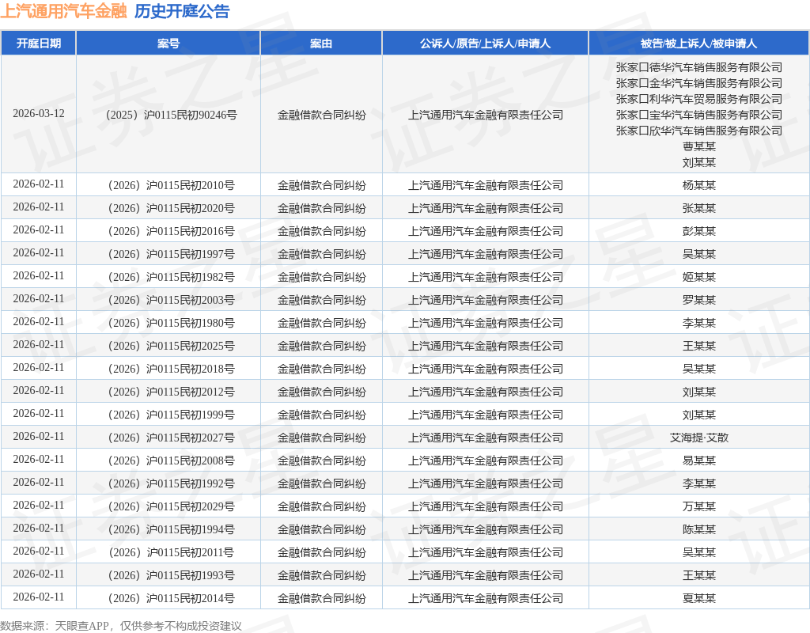Select the 案号 column header
The height and width of the screenshot is (633, 810).
coord(168,44)
